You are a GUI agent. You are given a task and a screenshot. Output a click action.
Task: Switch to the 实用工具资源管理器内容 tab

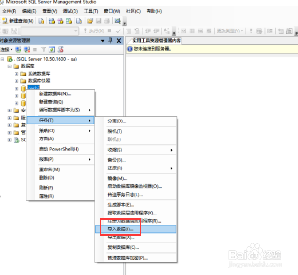156,41
